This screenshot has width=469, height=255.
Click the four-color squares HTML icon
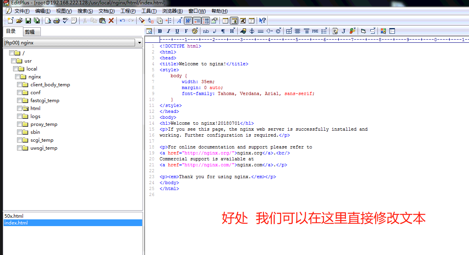[x=383, y=31]
